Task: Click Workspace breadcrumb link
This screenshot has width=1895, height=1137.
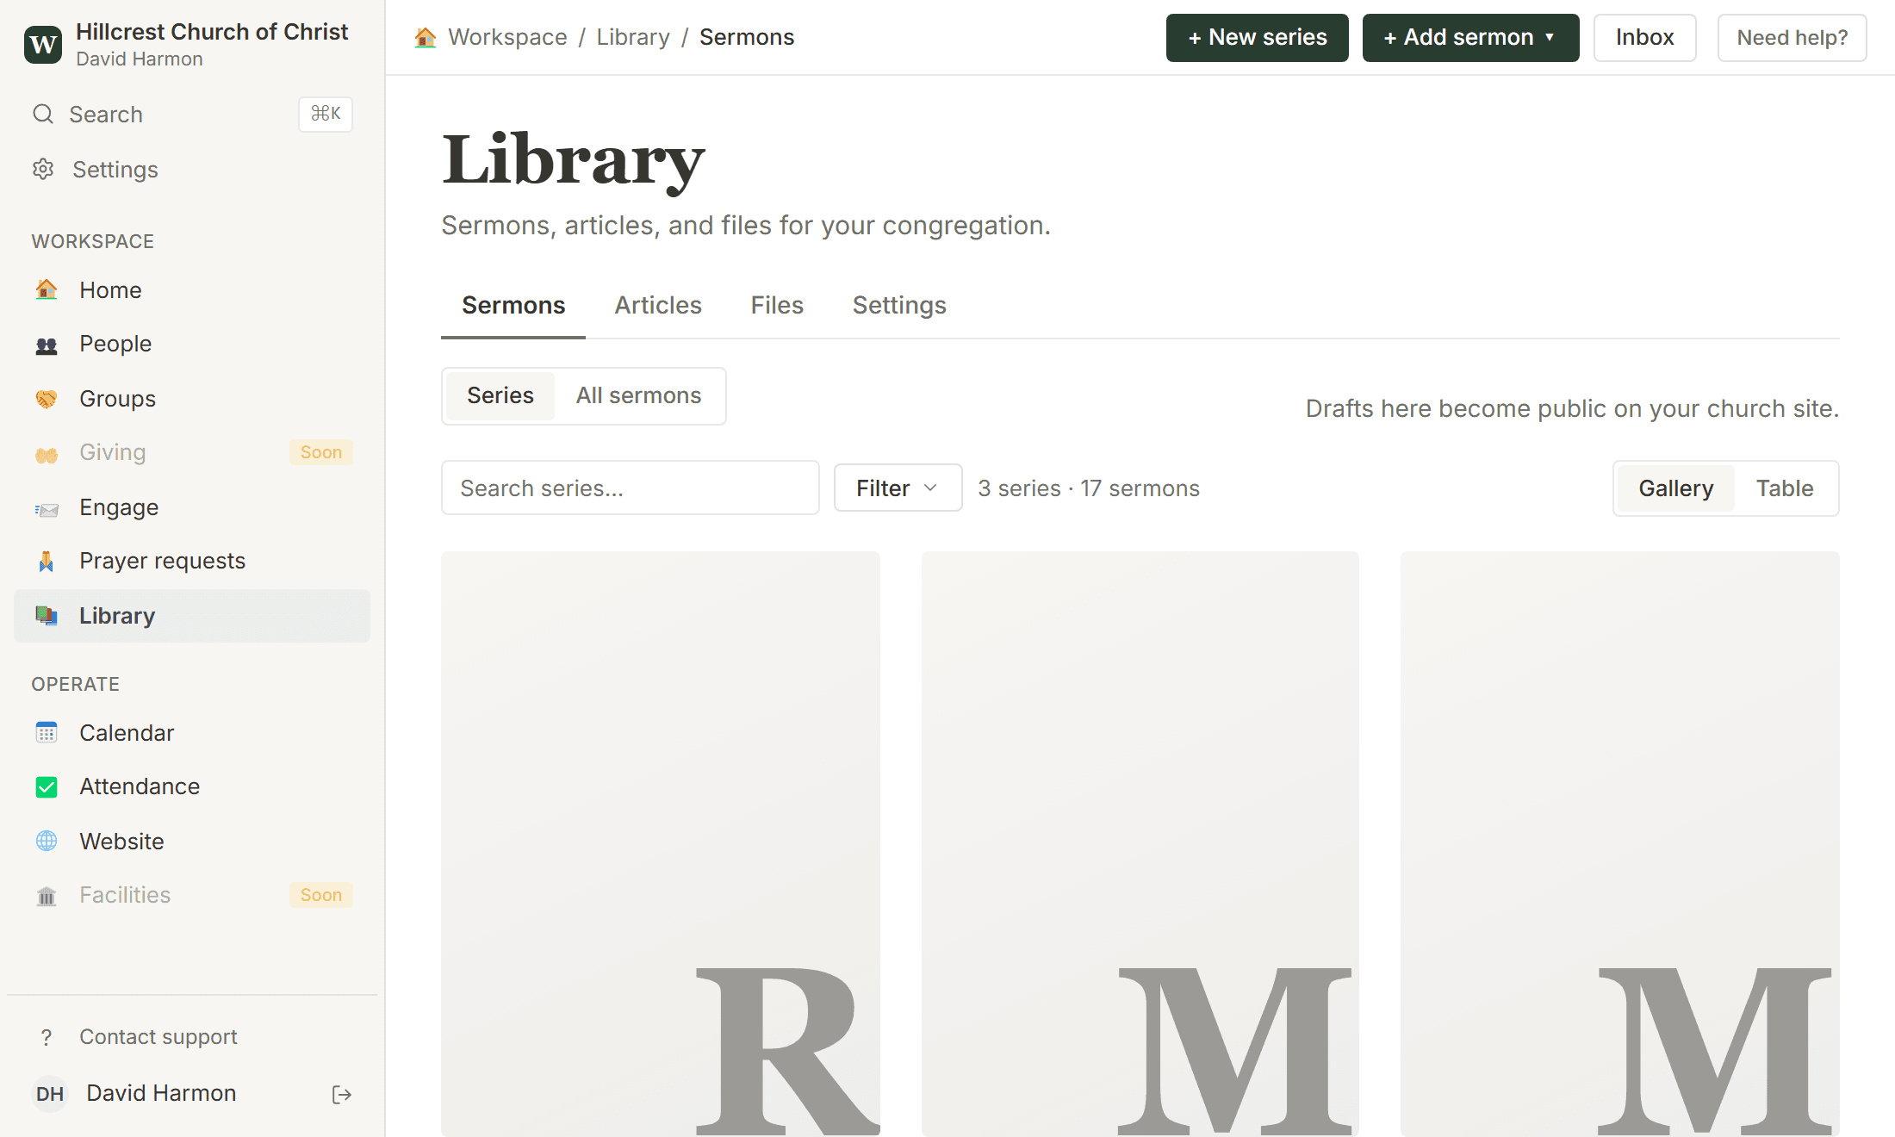Action: pyautogui.click(x=507, y=37)
